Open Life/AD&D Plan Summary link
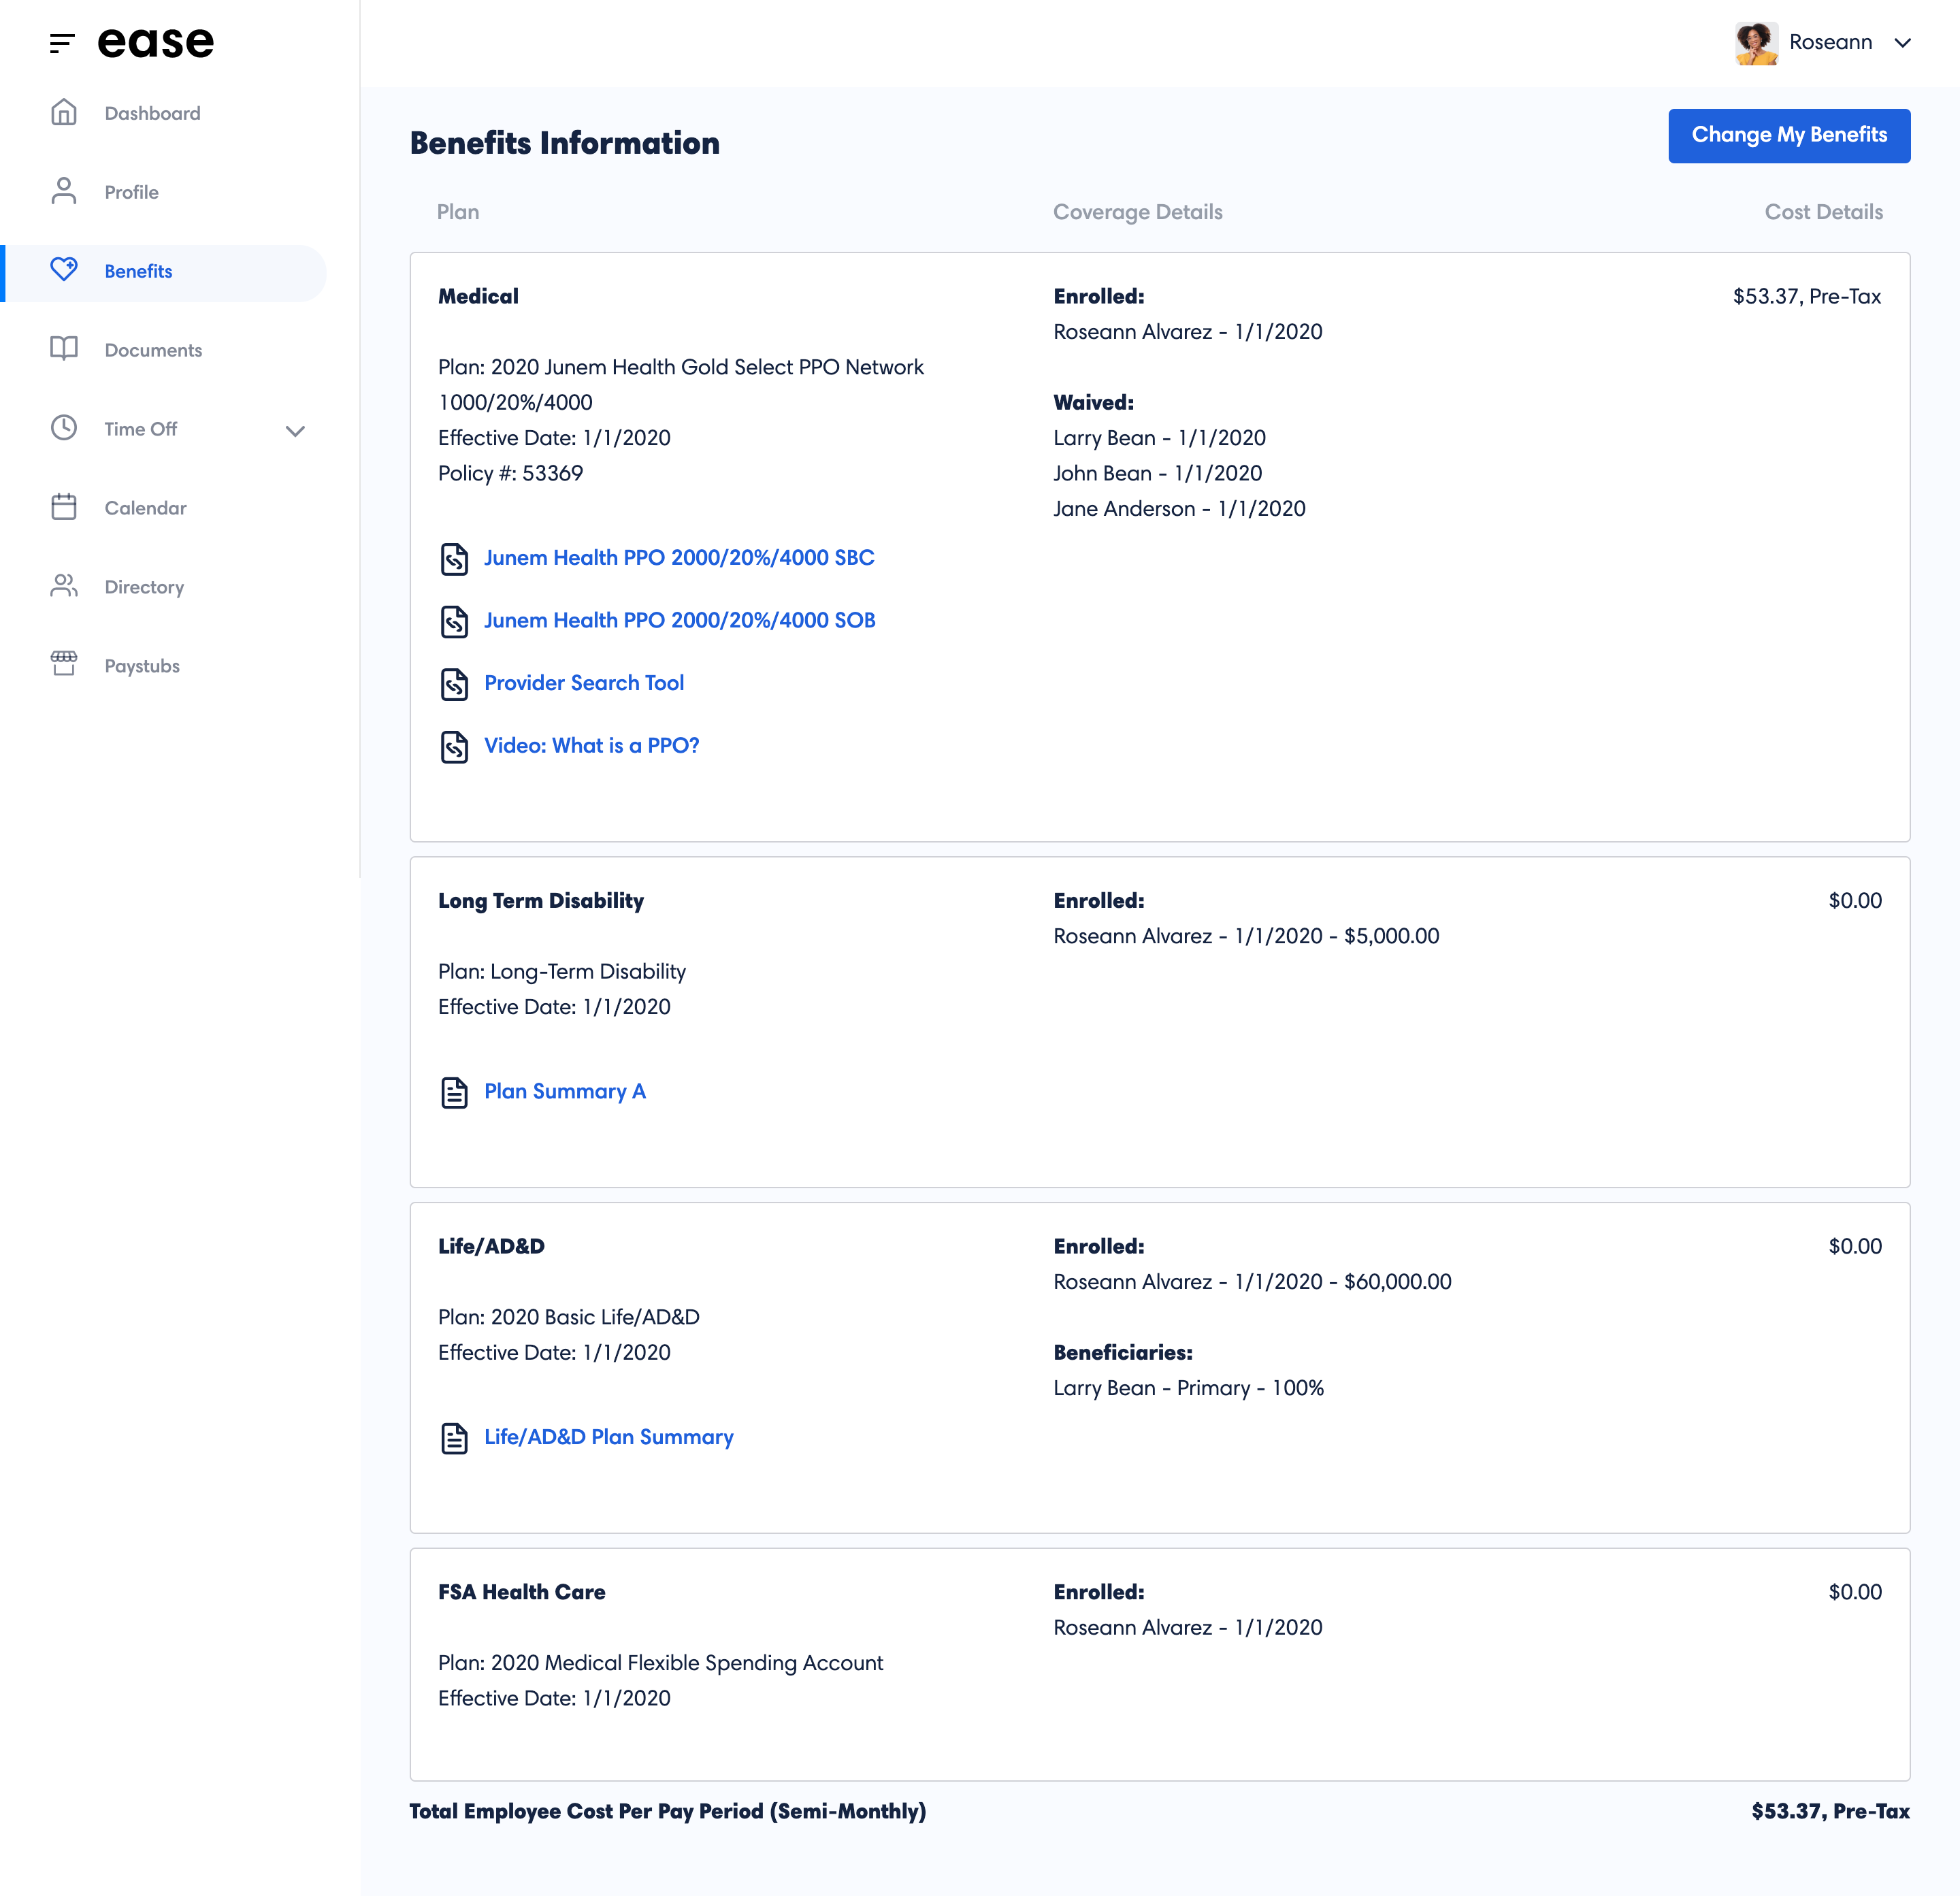 click(x=608, y=1437)
